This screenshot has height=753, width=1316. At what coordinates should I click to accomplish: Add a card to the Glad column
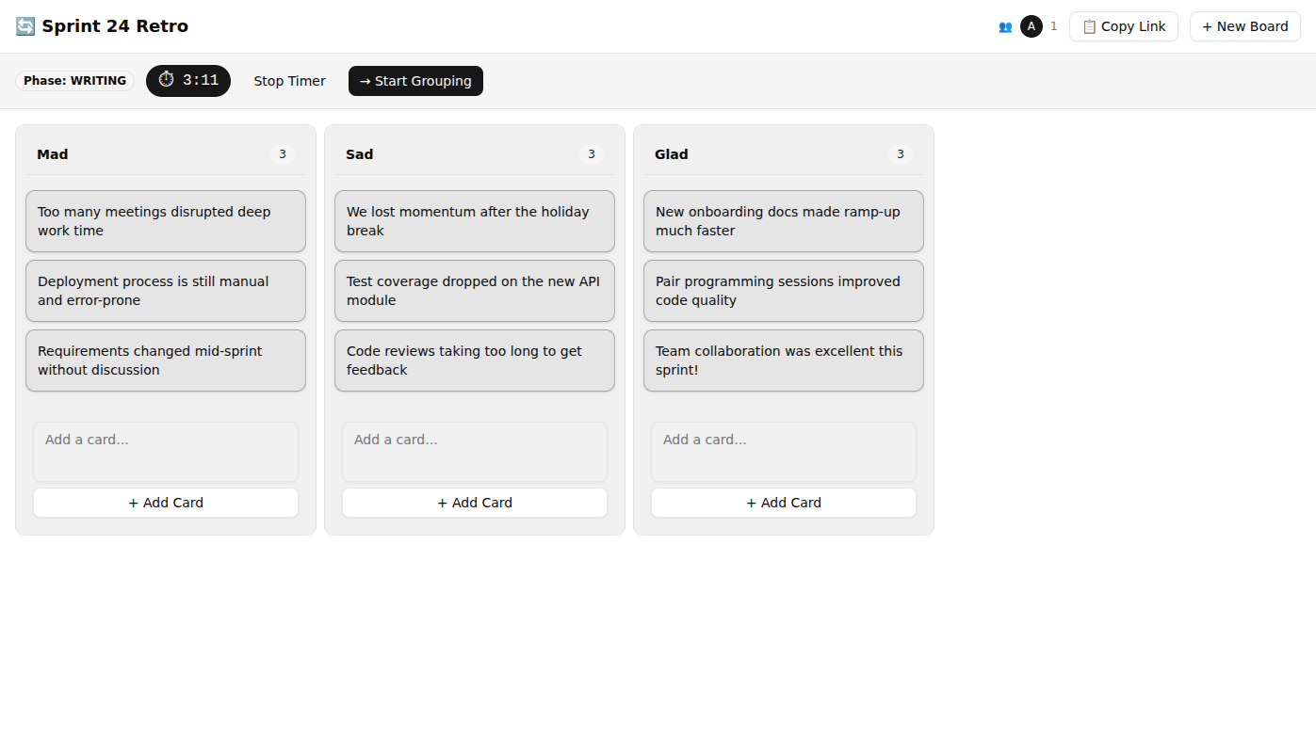tap(783, 502)
